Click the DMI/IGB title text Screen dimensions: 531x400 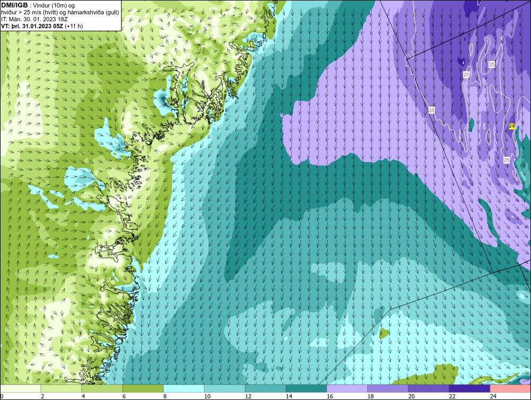[x=14, y=5]
